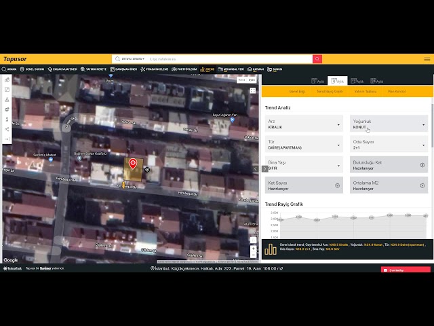The image size is (434, 326).
Task: Click the area measure icon in map sidebar
Action: (7, 90)
